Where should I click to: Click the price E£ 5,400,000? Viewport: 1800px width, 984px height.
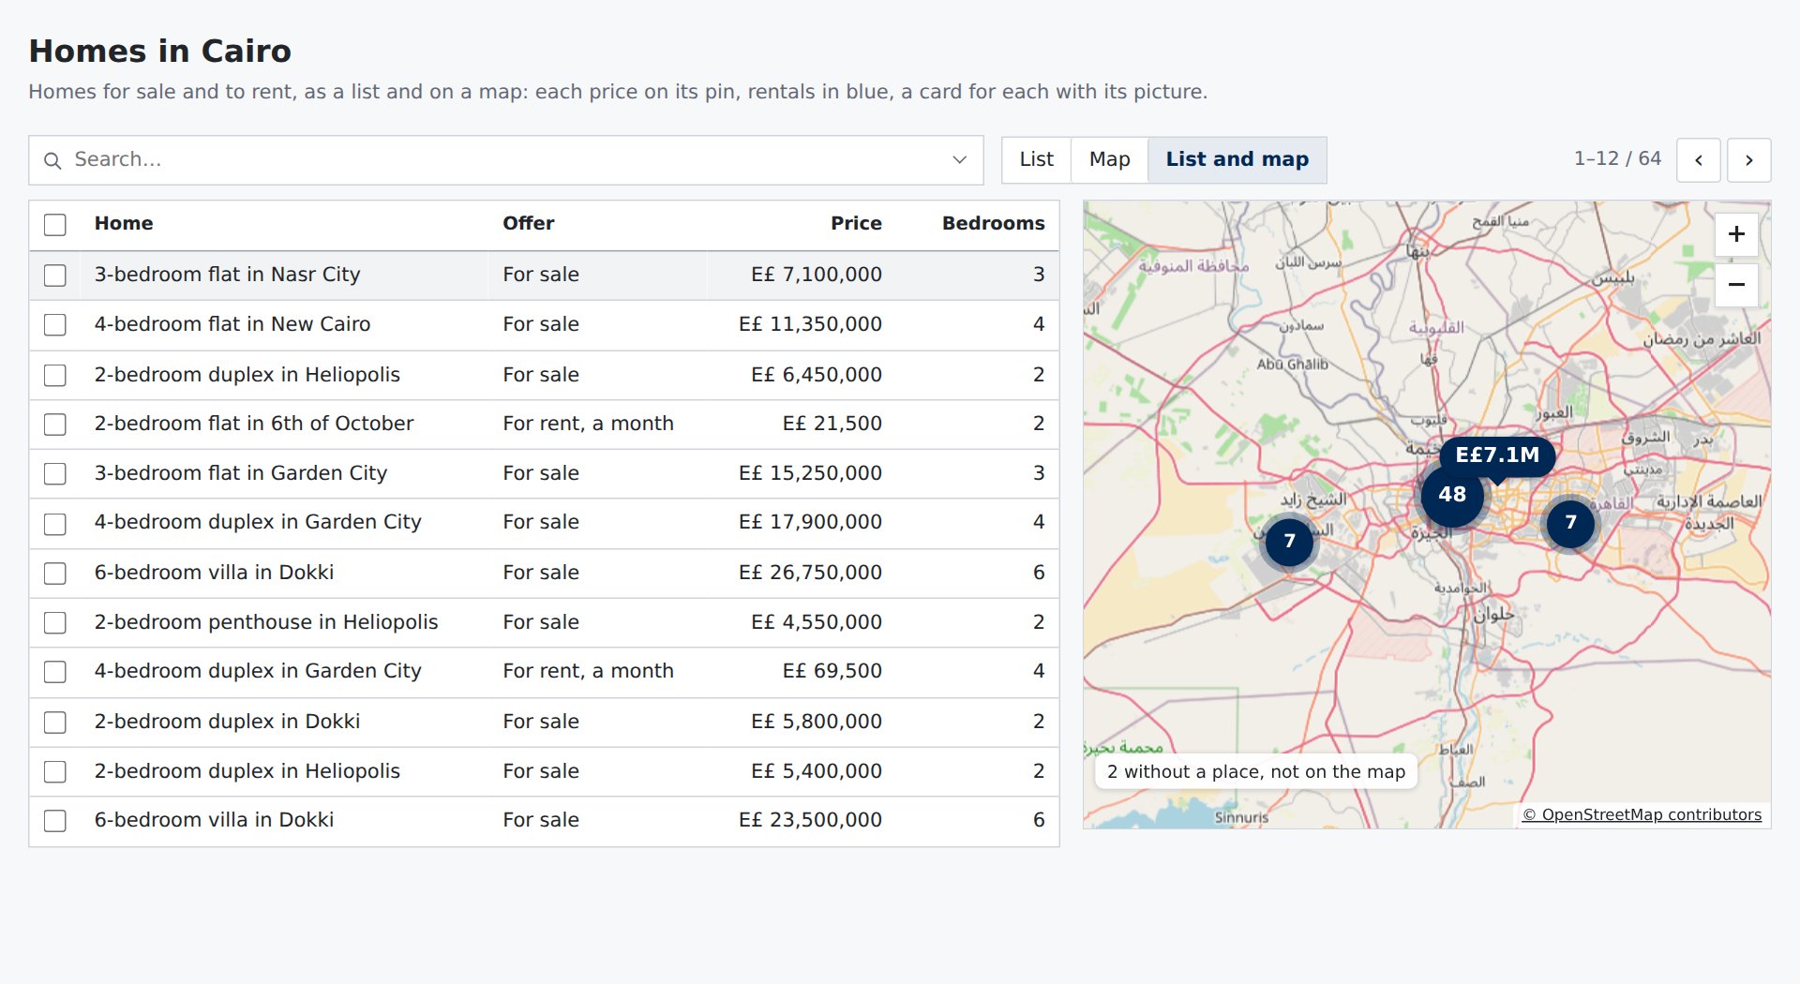tap(817, 771)
